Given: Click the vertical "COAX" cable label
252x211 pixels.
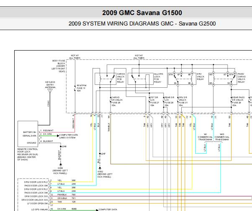Looking at the screenshot, I should coord(49,104).
